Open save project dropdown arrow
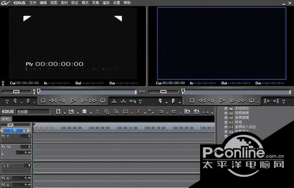This screenshot has width=294, height=188. 91,113
